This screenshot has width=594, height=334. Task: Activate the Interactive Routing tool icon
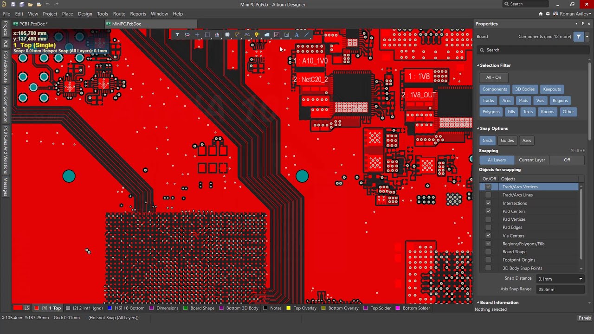coord(237,35)
